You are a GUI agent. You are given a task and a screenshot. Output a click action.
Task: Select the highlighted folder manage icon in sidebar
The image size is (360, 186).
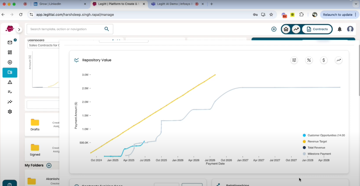tap(10, 72)
